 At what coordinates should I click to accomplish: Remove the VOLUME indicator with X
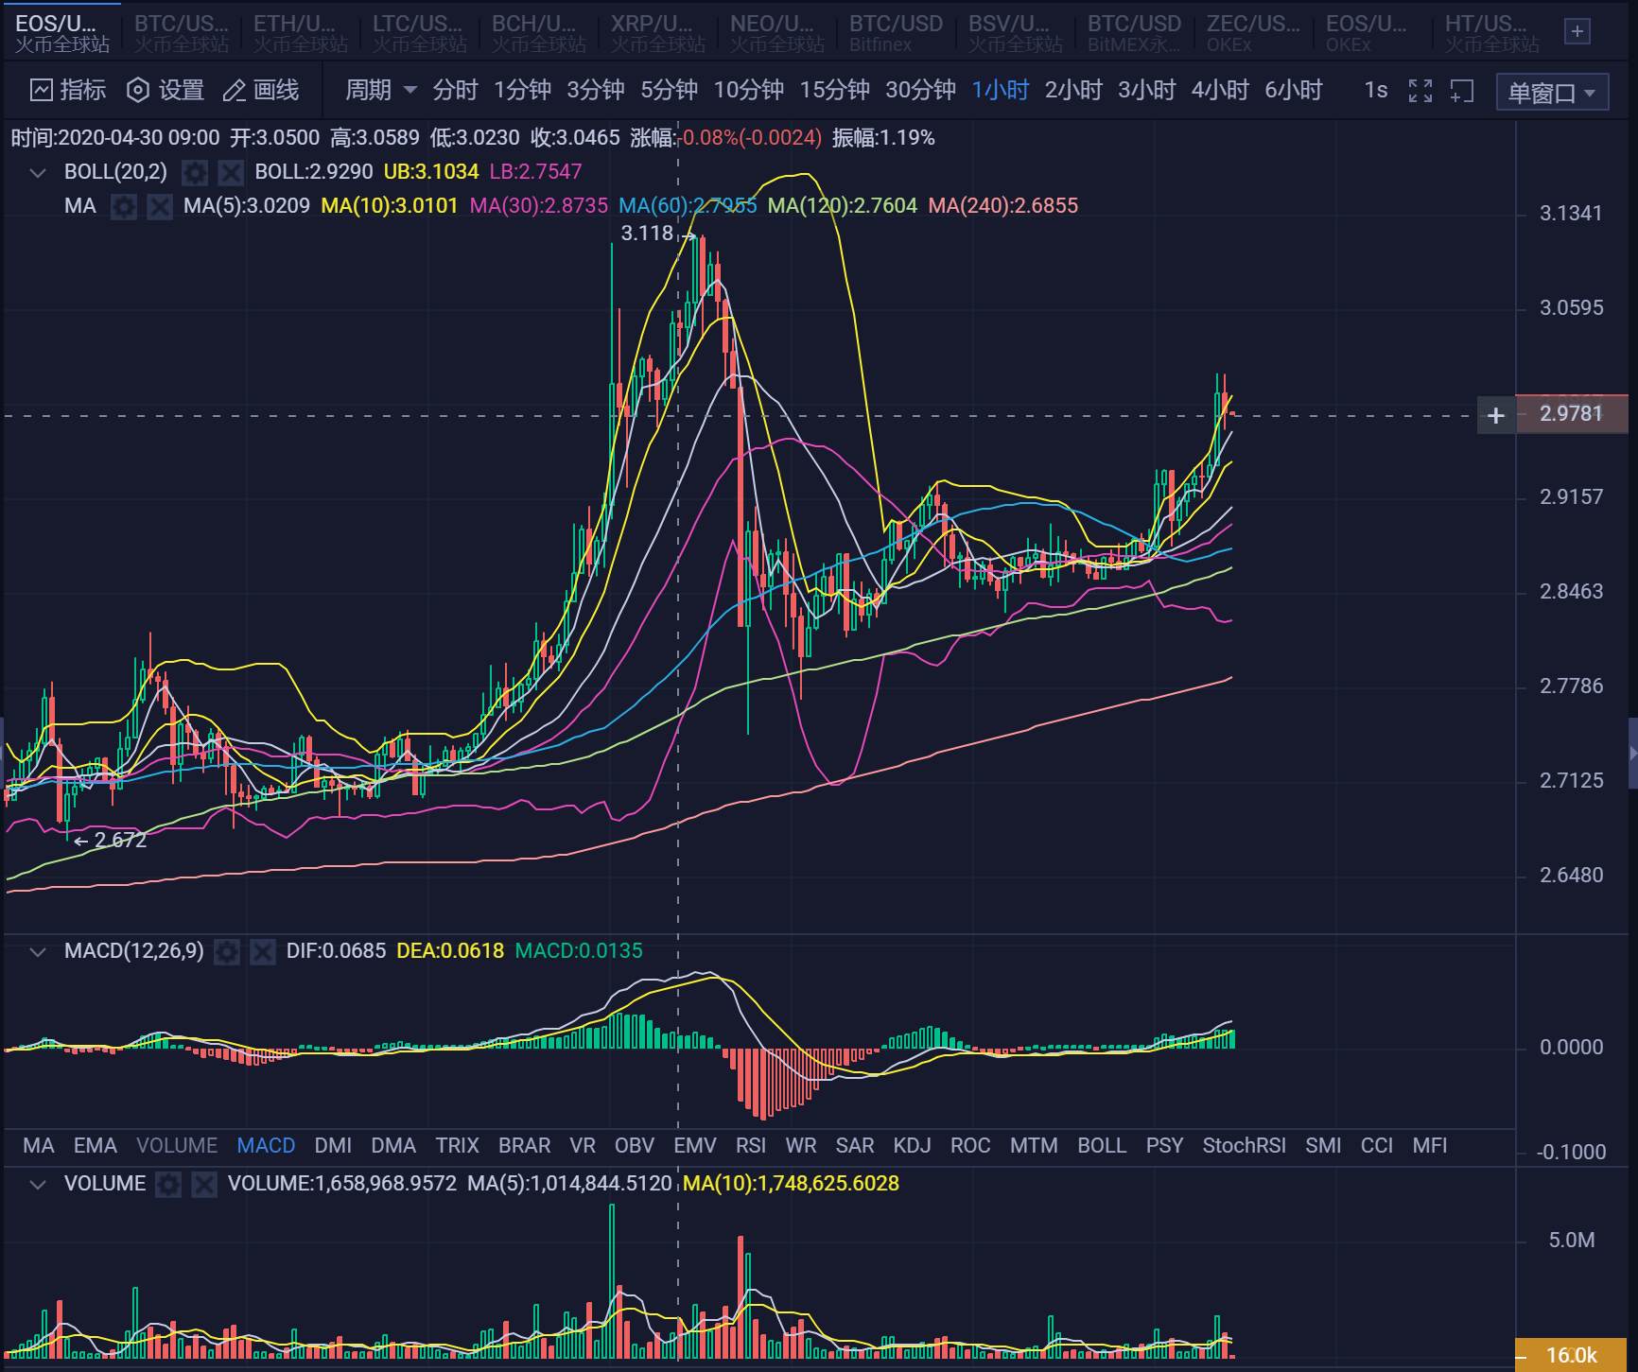pyautogui.click(x=204, y=1184)
